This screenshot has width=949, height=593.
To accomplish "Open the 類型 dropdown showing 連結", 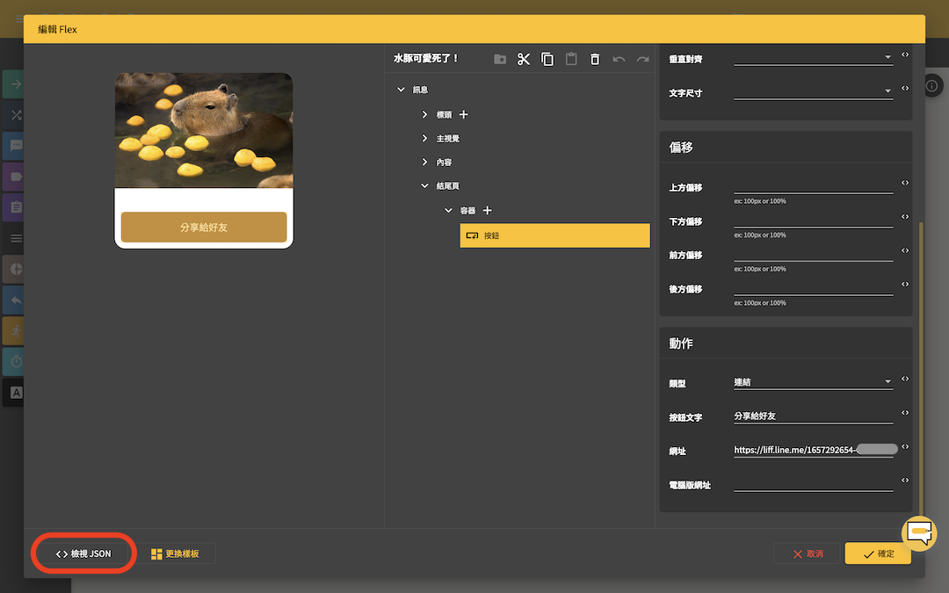I will coord(813,382).
